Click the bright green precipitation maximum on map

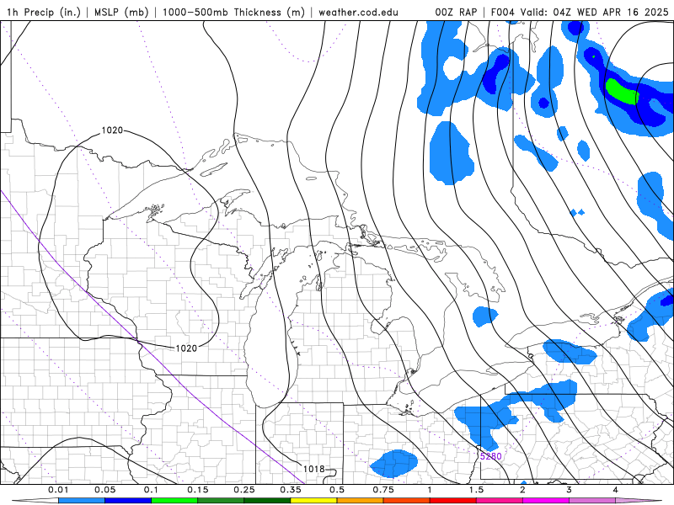coord(622,91)
